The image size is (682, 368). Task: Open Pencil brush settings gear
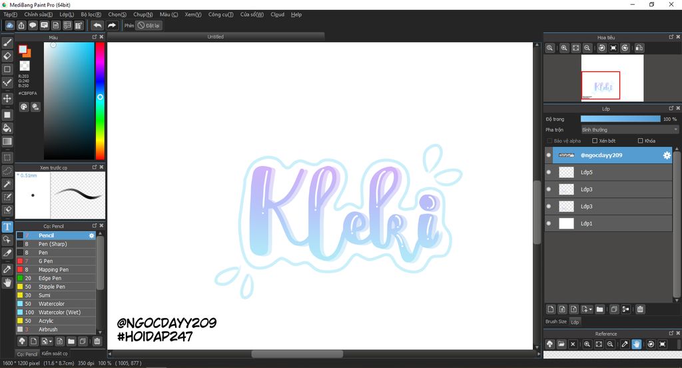(x=91, y=235)
